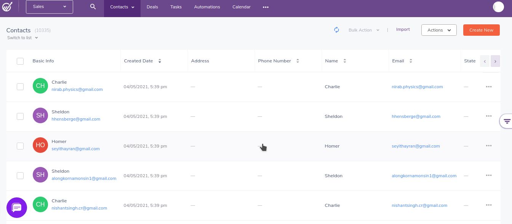512x224 pixels.
Task: Click the CH avatar for nirab.physics
Action: click(40, 86)
